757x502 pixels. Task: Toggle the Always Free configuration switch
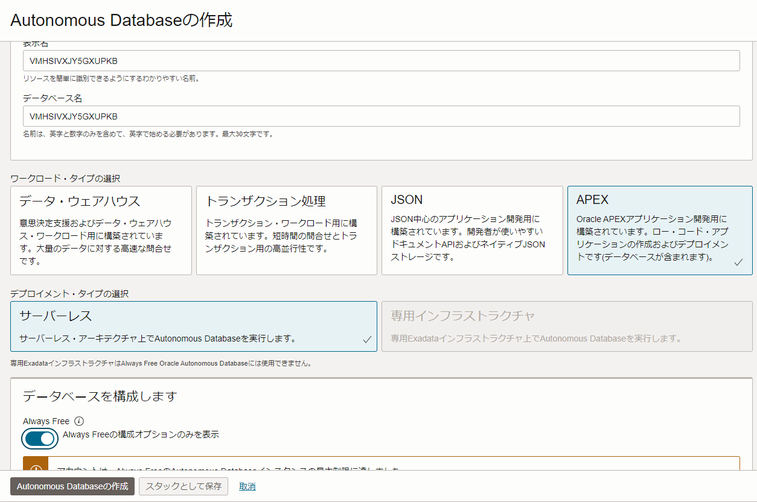point(40,438)
